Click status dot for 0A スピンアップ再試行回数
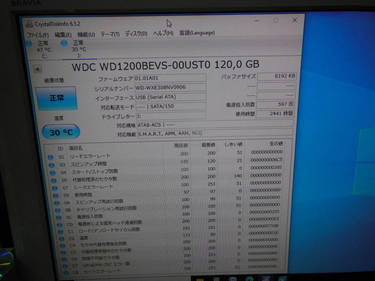 click(57, 203)
